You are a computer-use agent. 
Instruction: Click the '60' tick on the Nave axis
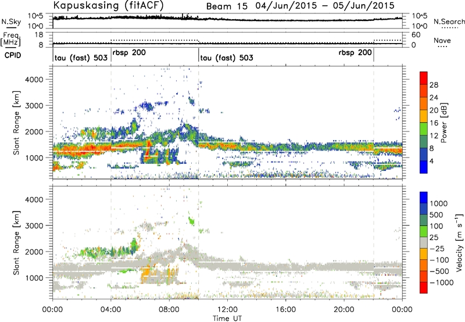[416, 35]
